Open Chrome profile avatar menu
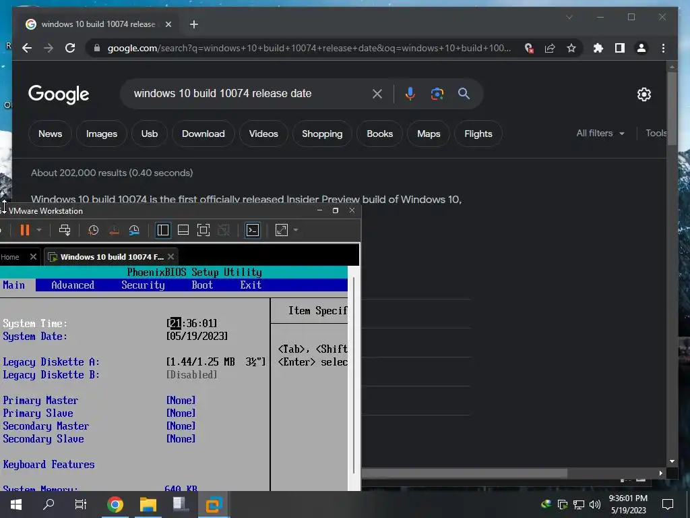 (641, 48)
